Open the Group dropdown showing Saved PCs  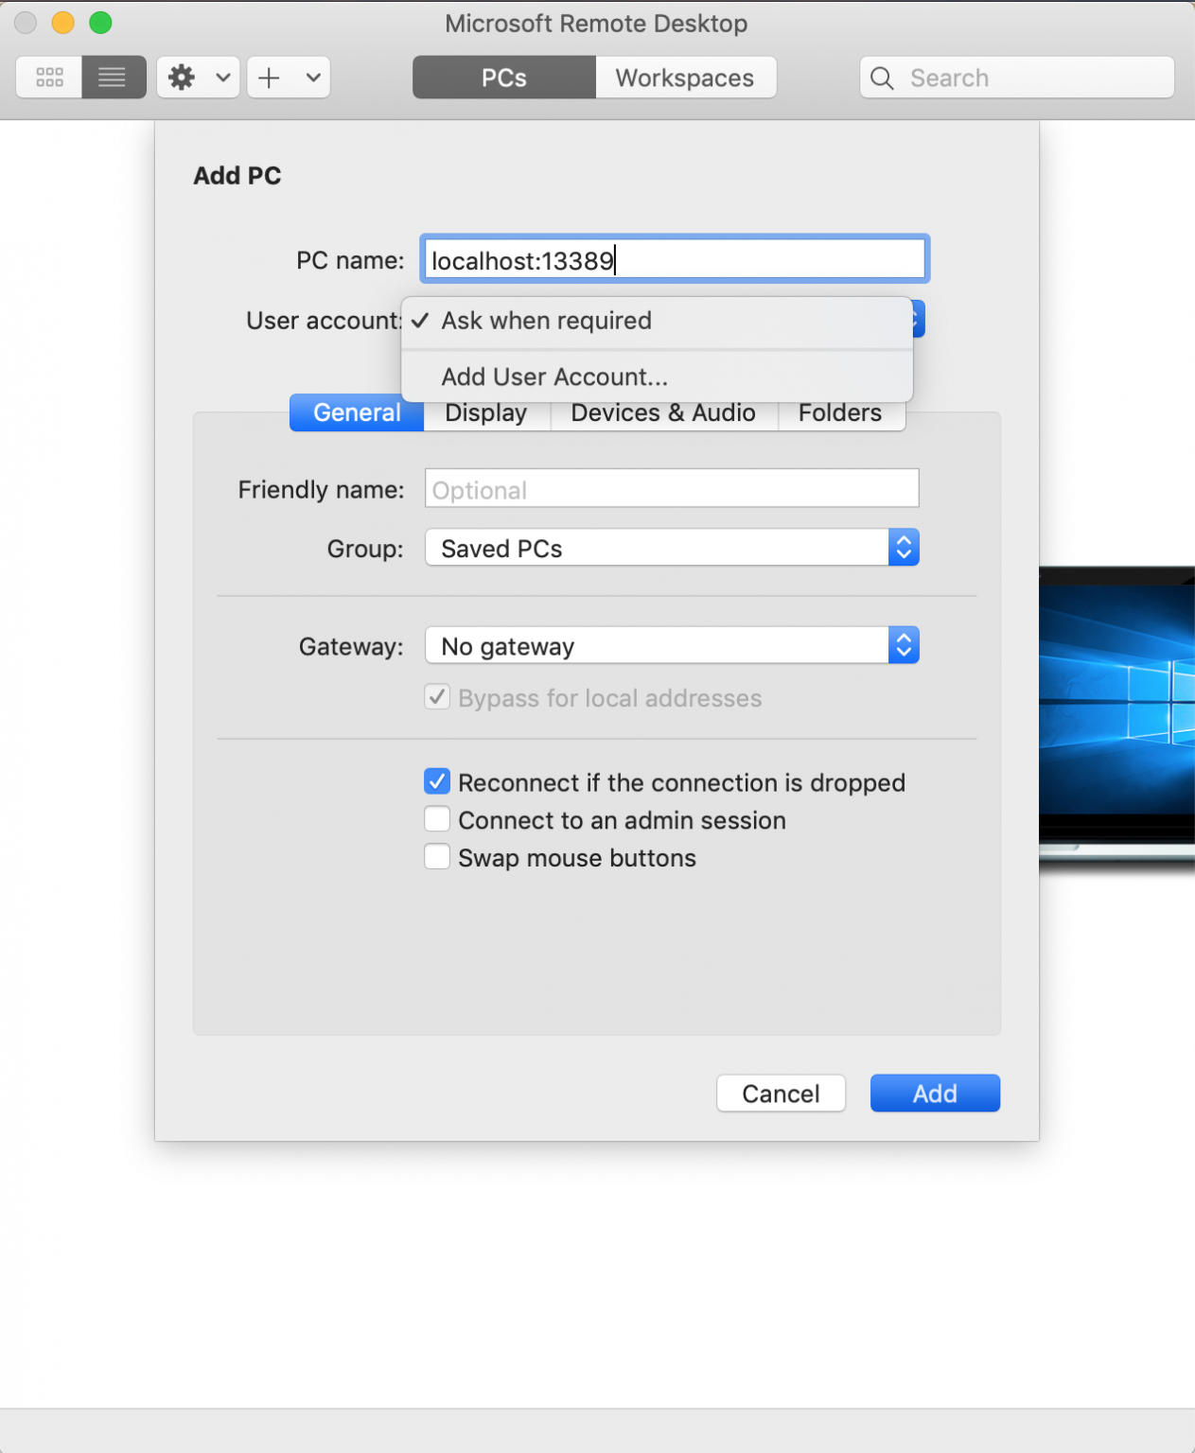671,549
